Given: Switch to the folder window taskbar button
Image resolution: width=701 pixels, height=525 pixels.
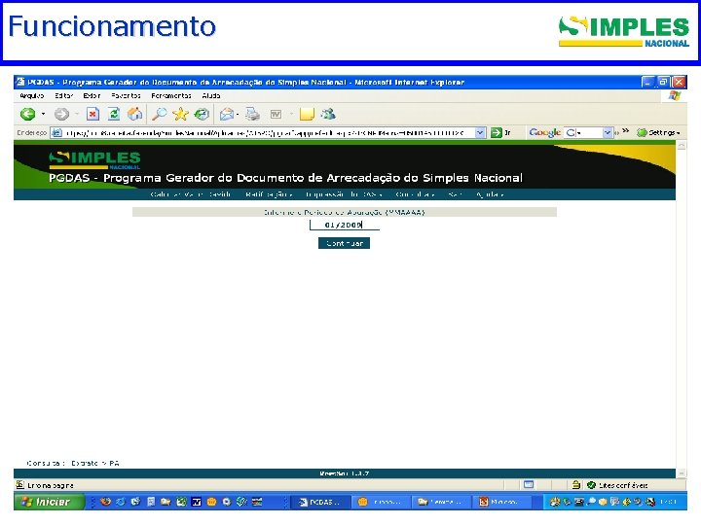Looking at the screenshot, I should pyautogui.click(x=441, y=502).
